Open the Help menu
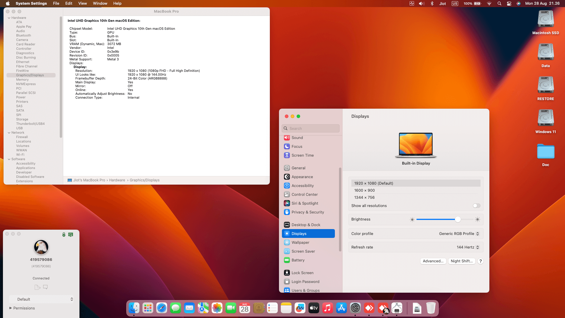 point(117,3)
